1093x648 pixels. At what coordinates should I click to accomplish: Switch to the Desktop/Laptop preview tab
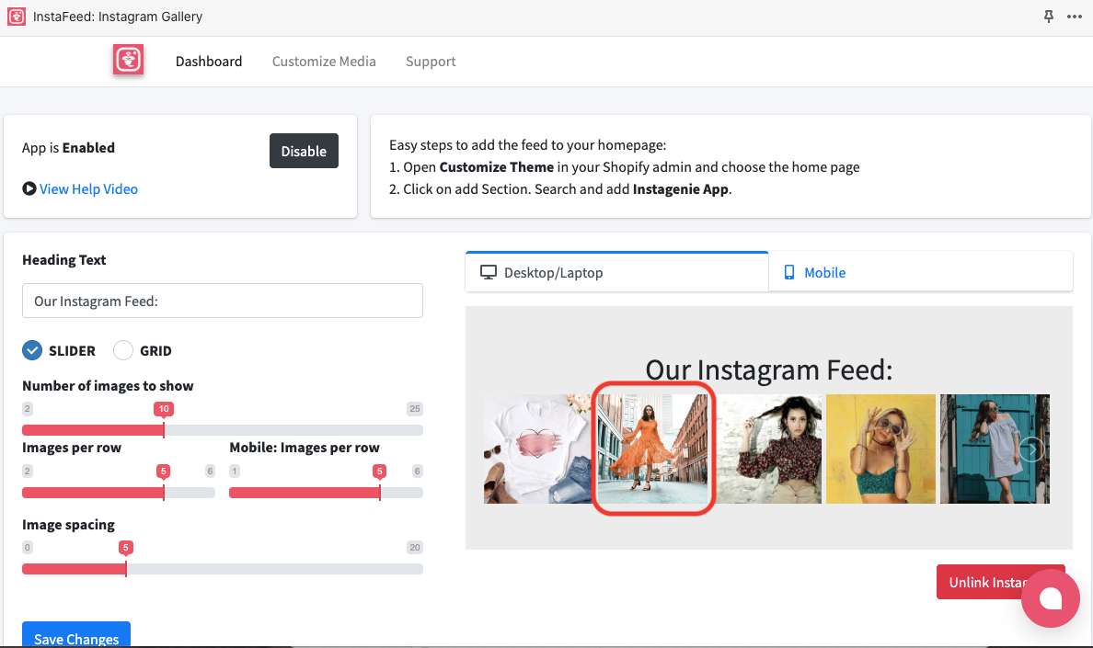click(x=616, y=272)
